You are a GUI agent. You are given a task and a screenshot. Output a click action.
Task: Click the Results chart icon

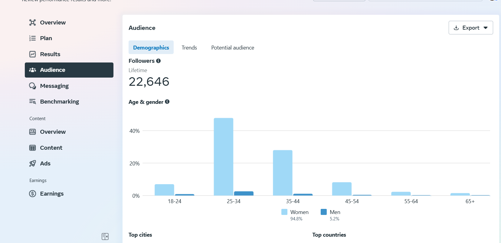tap(32, 54)
